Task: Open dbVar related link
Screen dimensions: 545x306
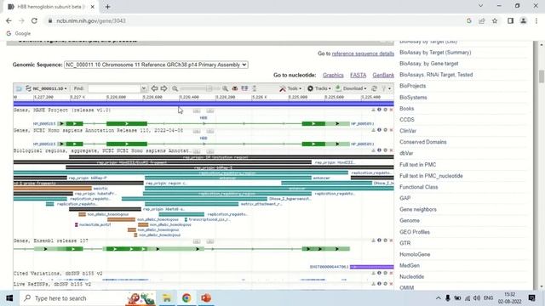Action: [x=406, y=153]
